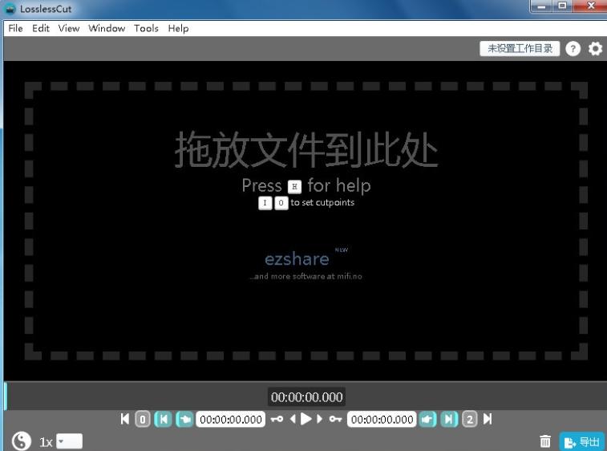The image size is (607, 451).
Task: Click the LosslessCut title bar app icon
Action: coord(10,9)
